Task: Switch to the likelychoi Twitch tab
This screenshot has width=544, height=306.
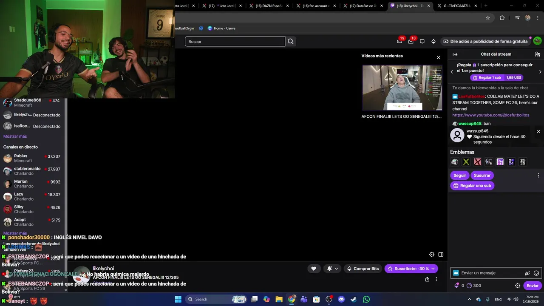Action: [x=410, y=6]
